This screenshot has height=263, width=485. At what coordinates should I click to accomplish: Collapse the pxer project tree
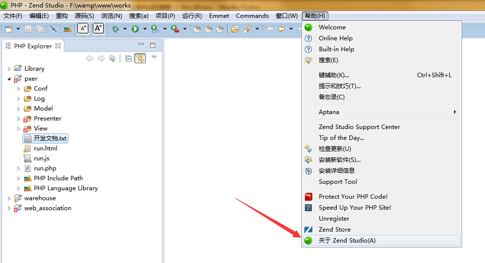click(x=9, y=79)
